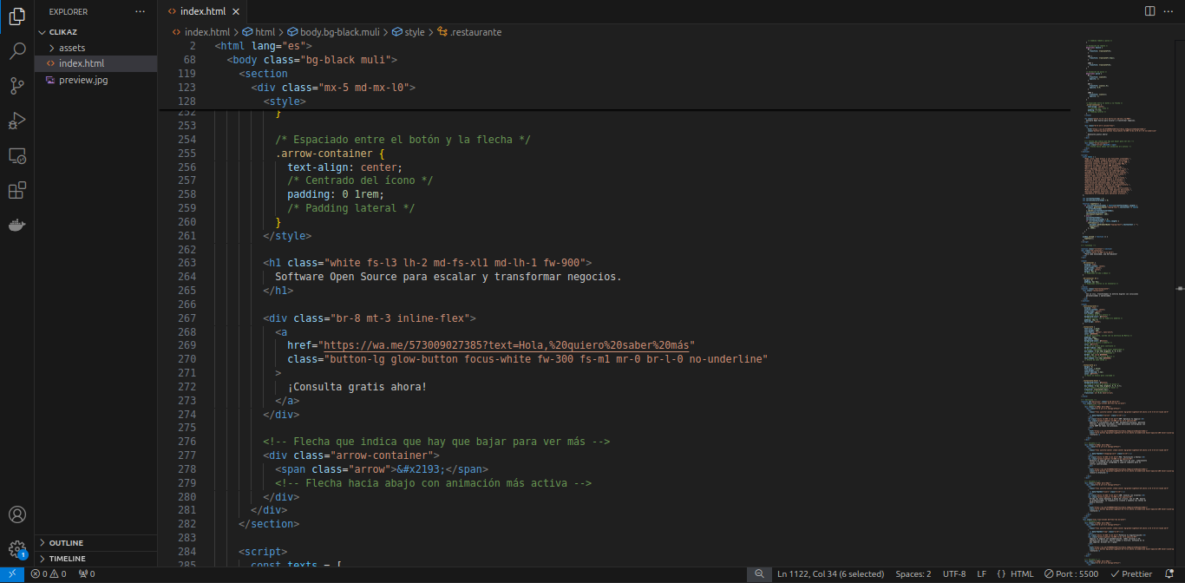
Task: Click the span class="arrow" line
Action: point(382,469)
